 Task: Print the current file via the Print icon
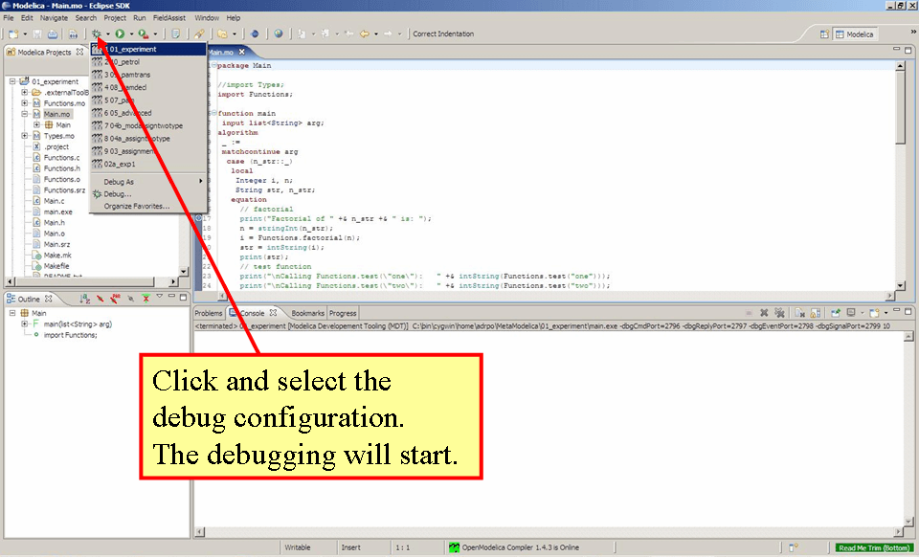(53, 33)
